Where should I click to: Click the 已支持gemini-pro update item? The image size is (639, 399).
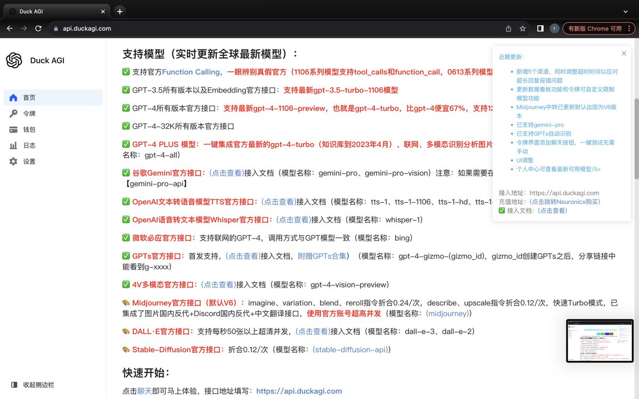coord(540,125)
